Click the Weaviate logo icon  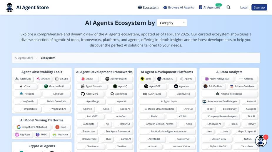[x=54, y=134]
